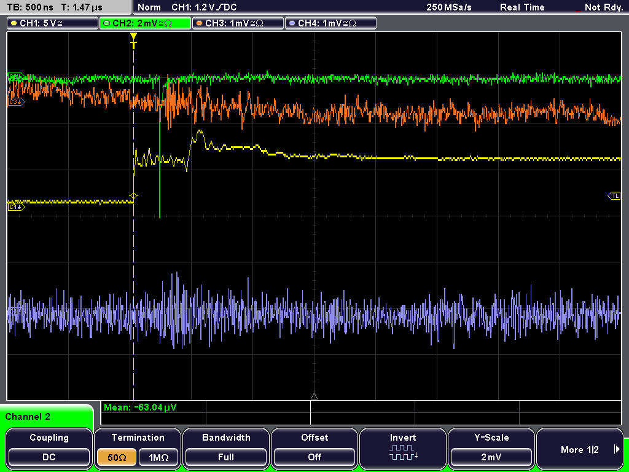Open the Coupling DC setting
This screenshot has width=629, height=472.
tap(49, 448)
